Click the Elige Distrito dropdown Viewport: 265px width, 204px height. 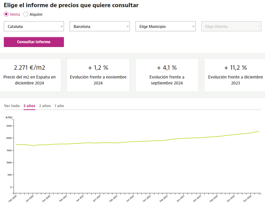[x=231, y=26]
